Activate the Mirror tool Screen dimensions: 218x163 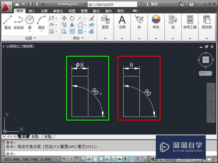pos(72,25)
